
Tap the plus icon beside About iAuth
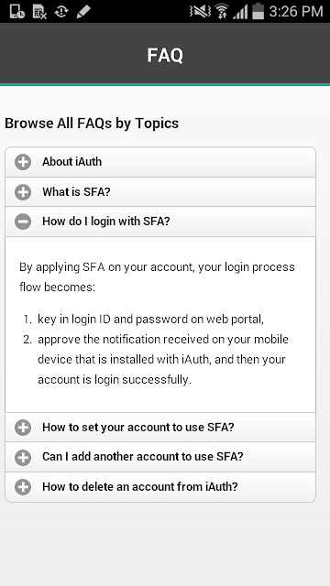click(23, 162)
